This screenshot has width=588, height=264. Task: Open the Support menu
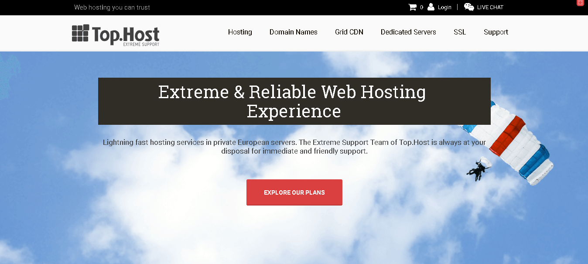coord(496,32)
